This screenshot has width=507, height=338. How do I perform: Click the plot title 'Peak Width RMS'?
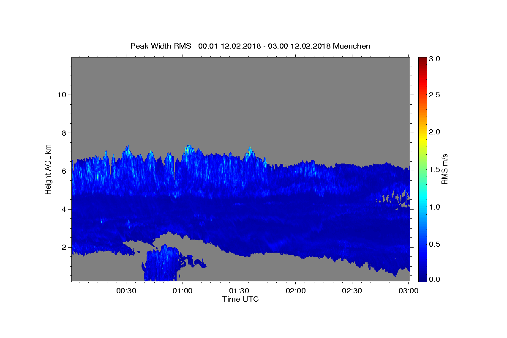161,46
